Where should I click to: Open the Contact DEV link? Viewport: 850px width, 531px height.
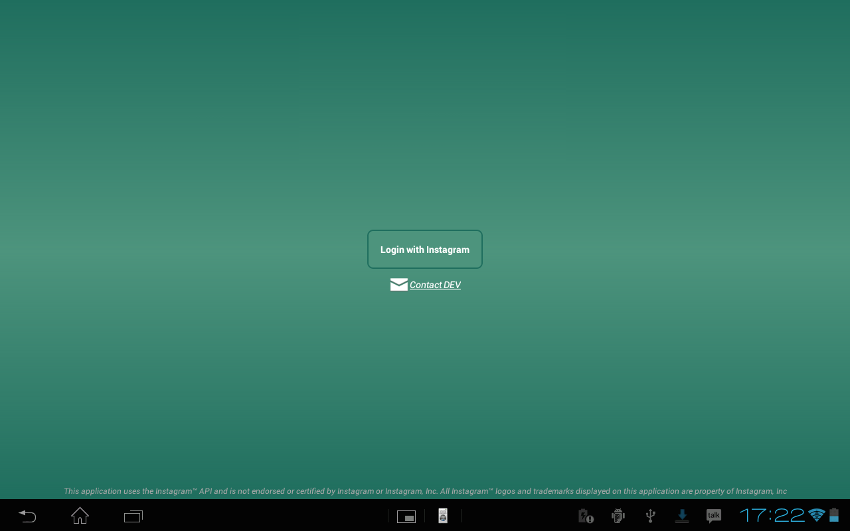coord(435,285)
